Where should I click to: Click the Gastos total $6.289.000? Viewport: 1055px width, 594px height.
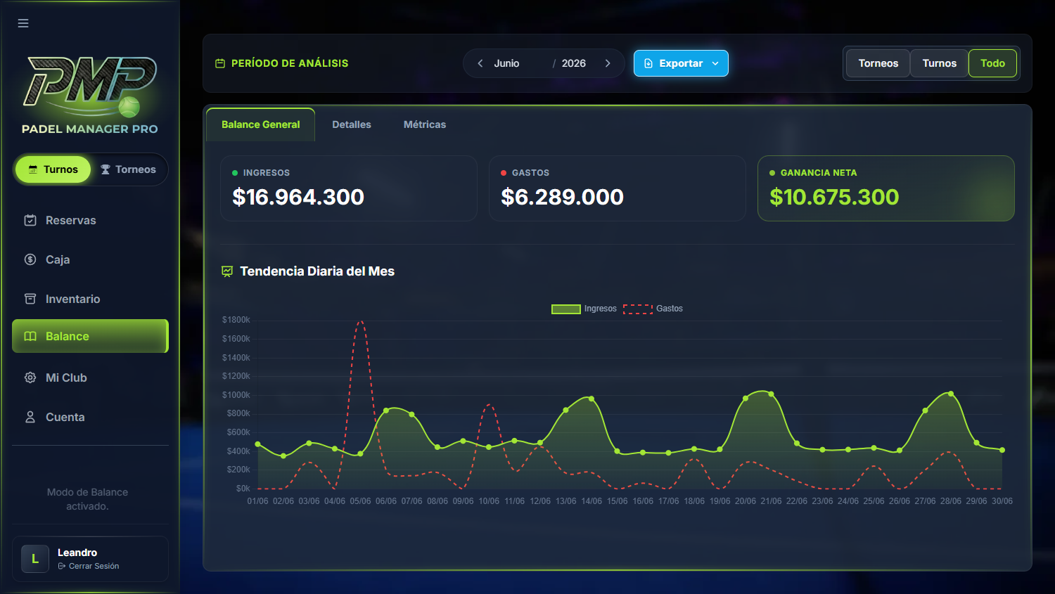click(563, 197)
